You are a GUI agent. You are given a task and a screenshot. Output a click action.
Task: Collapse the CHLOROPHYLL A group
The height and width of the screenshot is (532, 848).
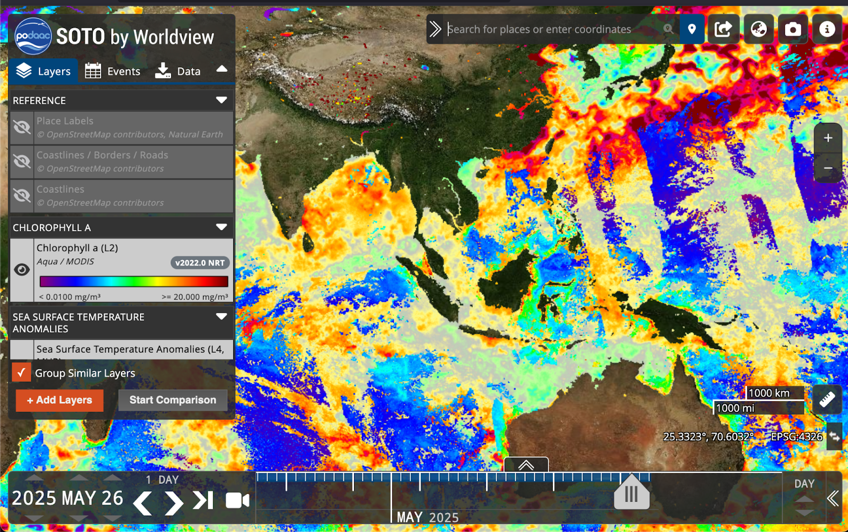[x=222, y=227]
